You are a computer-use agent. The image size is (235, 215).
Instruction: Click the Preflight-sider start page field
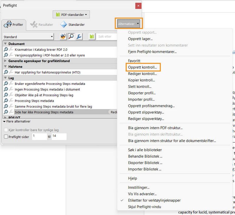(x=40, y=137)
